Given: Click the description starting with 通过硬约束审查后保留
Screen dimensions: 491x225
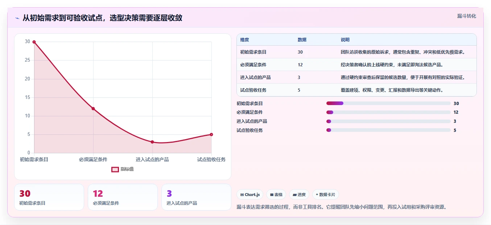Looking at the screenshot, I should (x=403, y=78).
